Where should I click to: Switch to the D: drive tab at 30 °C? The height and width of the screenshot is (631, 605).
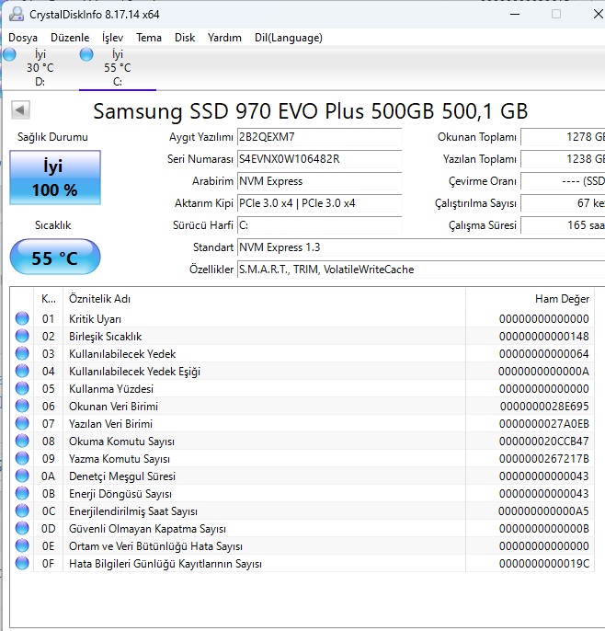(40, 68)
